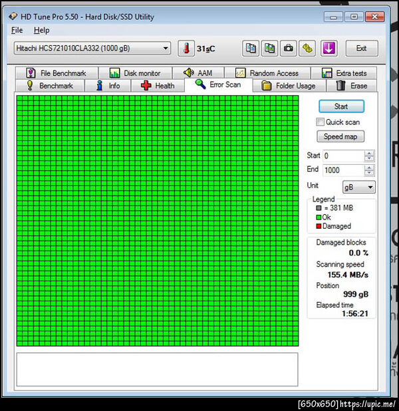
Task: Switch to the Health tab
Action: [158, 86]
